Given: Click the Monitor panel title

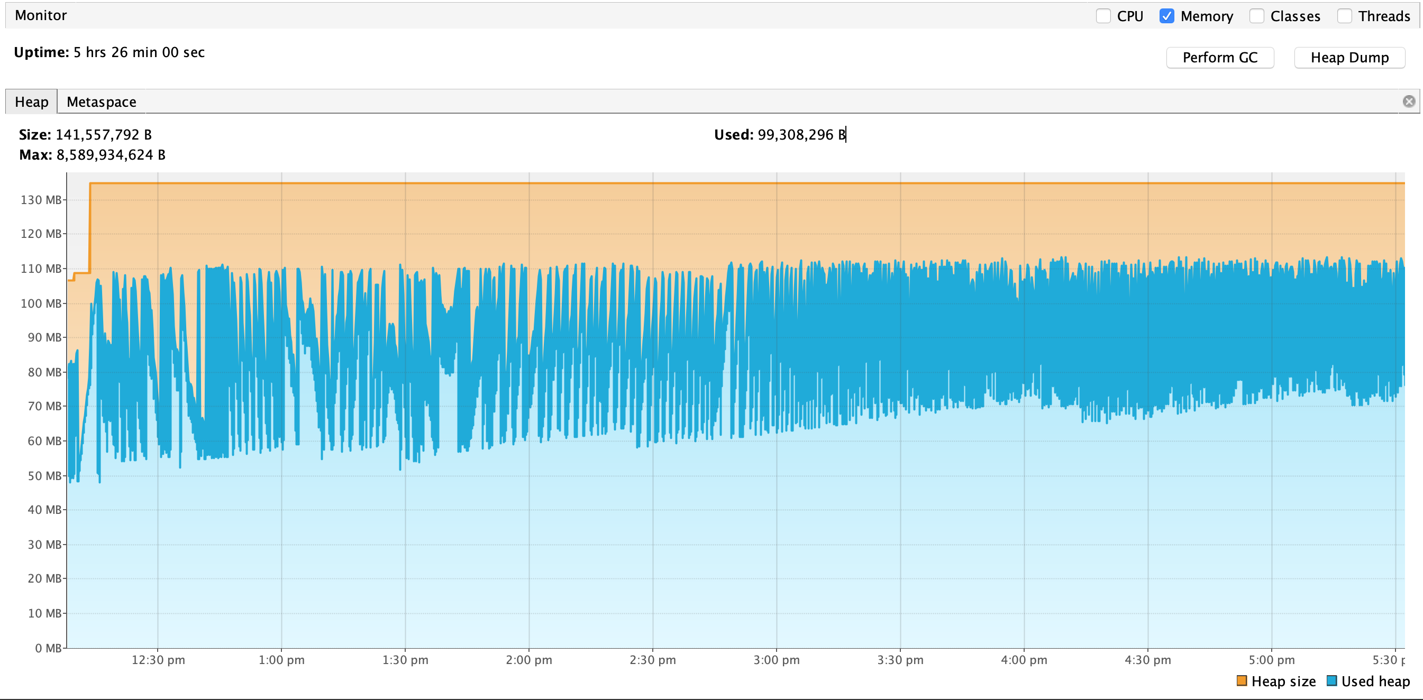Looking at the screenshot, I should pos(40,15).
